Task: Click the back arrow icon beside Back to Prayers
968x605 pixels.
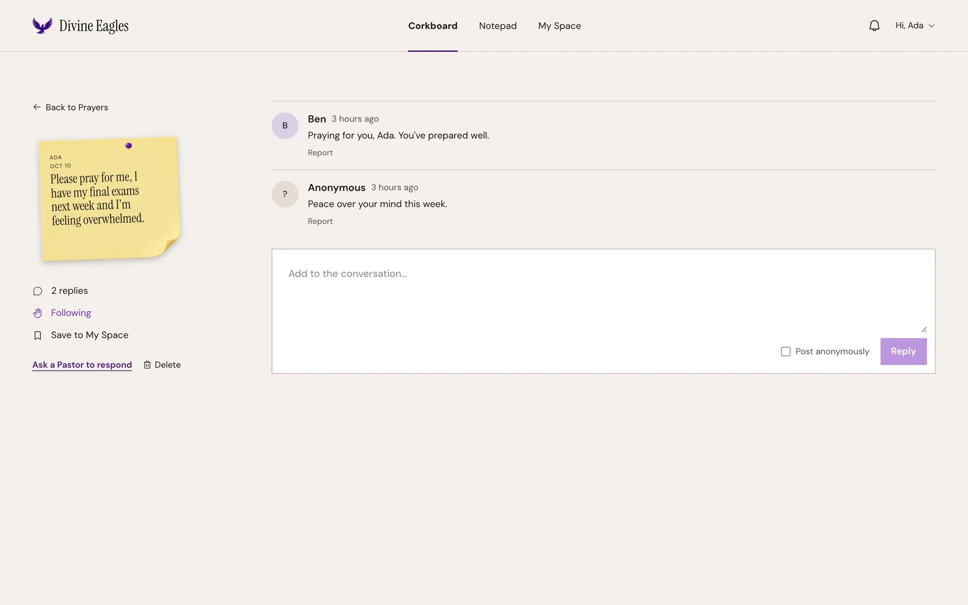Action: point(37,107)
